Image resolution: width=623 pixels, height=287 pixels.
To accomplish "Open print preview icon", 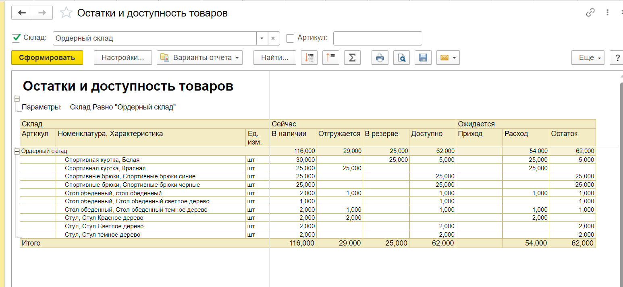I will coord(401,58).
